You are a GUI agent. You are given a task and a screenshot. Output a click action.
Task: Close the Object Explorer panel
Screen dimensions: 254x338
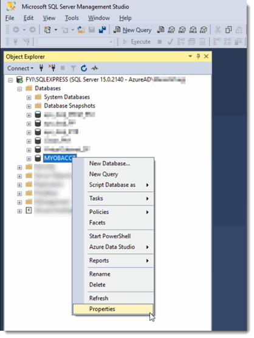[206, 57]
